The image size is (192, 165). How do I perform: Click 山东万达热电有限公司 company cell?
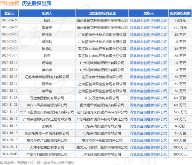102,98
